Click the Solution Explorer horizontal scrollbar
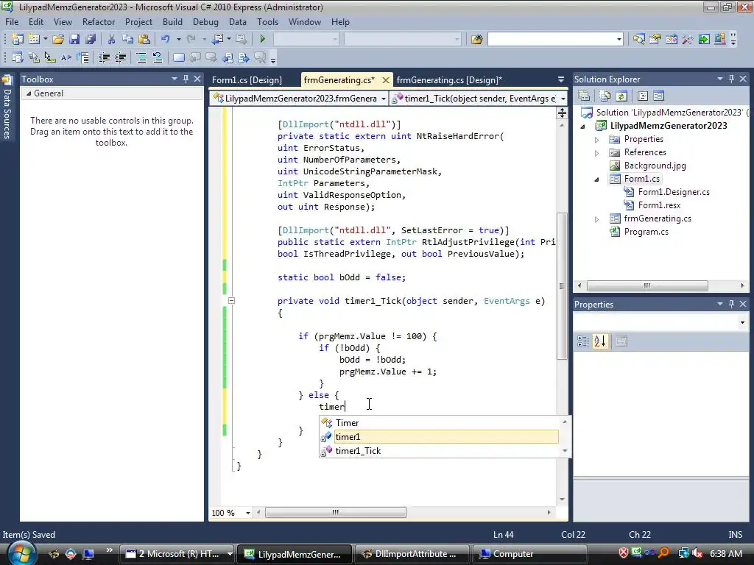This screenshot has height=565, width=754. (646, 285)
